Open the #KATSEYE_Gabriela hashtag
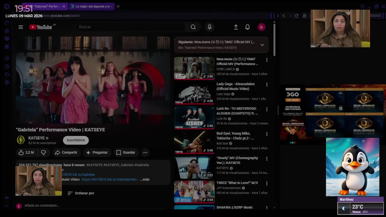 119,165
